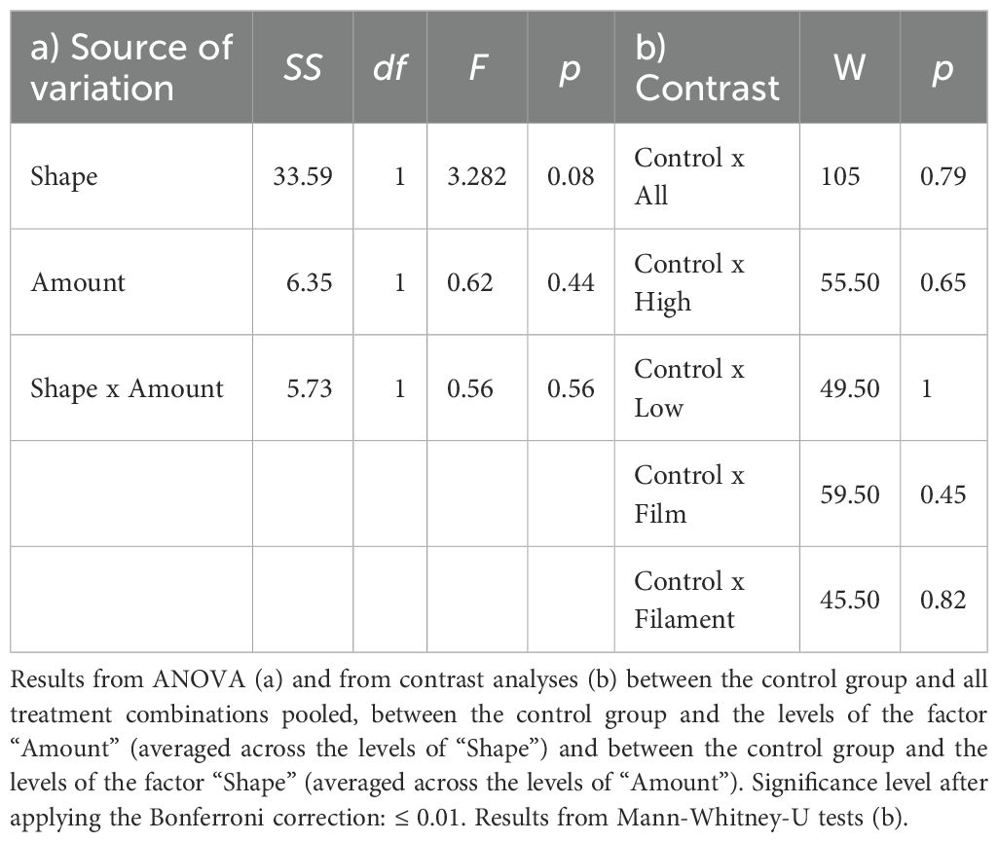Screen dimensions: 998x842
Task: Select the 'Control x Low' contrast cell
Action: tap(689, 388)
